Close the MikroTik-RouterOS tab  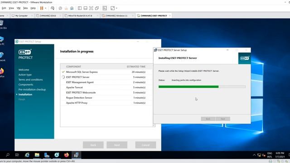coord(97,16)
